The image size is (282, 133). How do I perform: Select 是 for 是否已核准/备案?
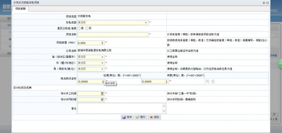click(x=79, y=28)
